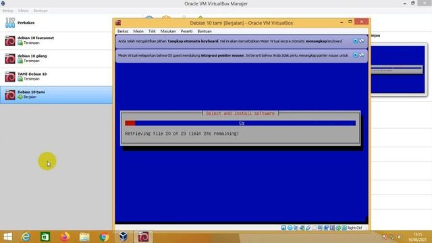Click the USB devices indicator in VM status bar

(x=308, y=228)
